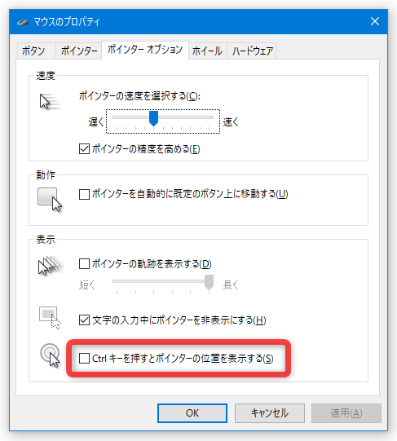Check Ctrl キーを押すとポインターの位置を表示する
The height and width of the screenshot is (441, 397).
click(x=84, y=359)
